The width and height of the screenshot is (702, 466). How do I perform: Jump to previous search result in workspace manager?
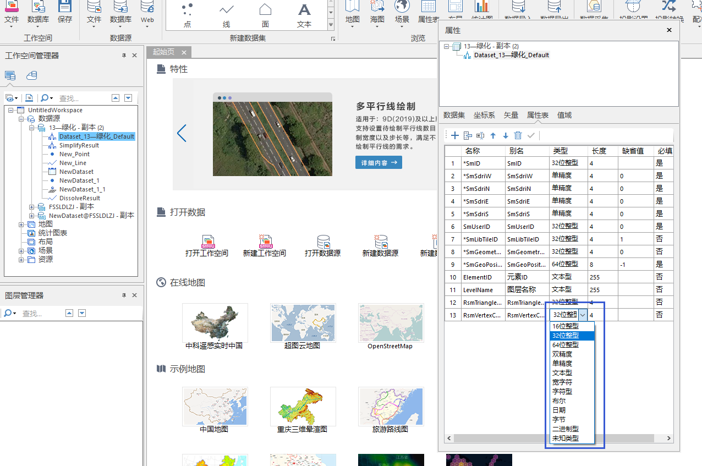[x=116, y=98]
